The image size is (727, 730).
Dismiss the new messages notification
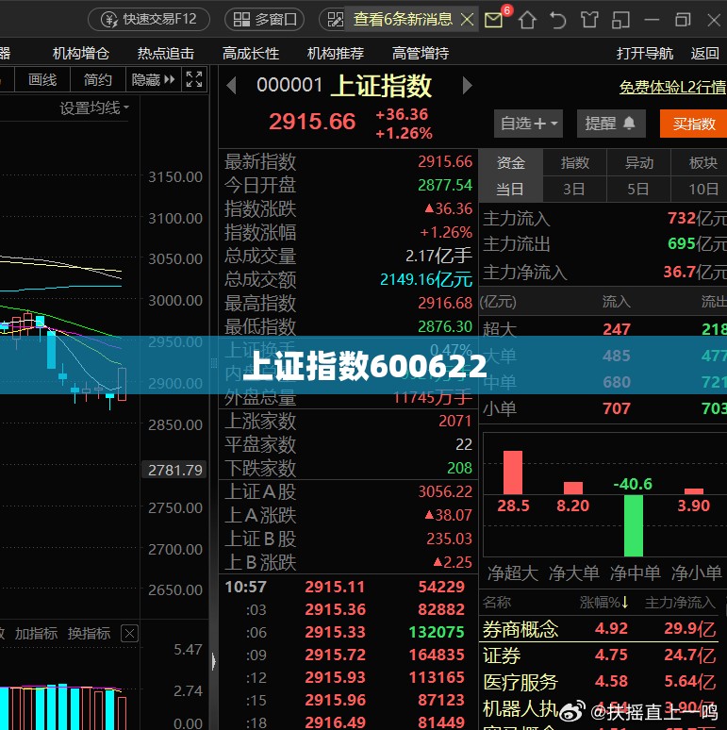468,20
